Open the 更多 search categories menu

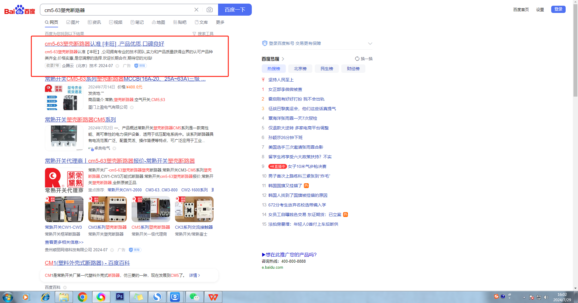pos(220,22)
